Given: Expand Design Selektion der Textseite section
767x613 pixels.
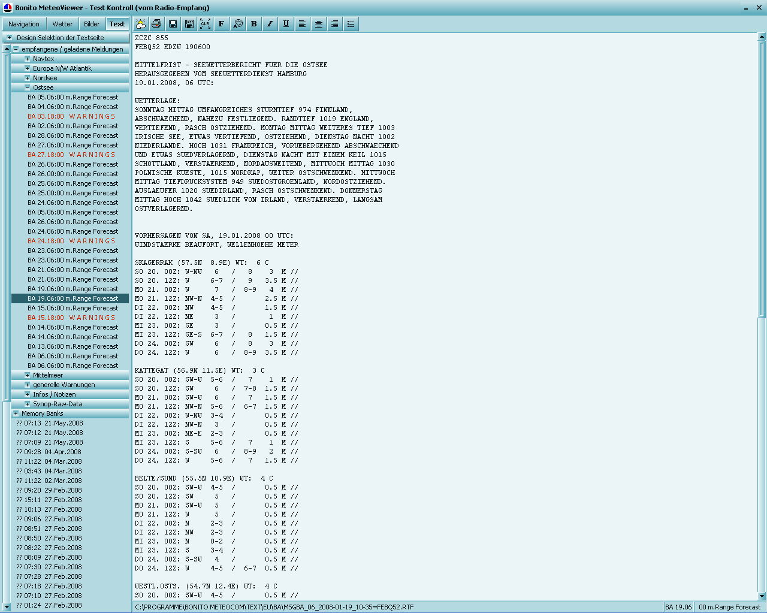Looking at the screenshot, I should 9,38.
